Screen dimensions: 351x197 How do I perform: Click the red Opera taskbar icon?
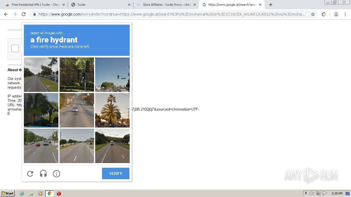(x=59, y=193)
